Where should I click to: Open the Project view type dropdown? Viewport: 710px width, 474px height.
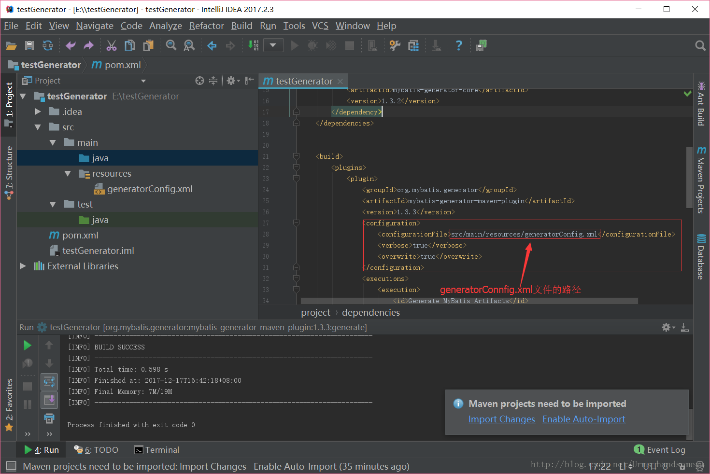pos(143,81)
